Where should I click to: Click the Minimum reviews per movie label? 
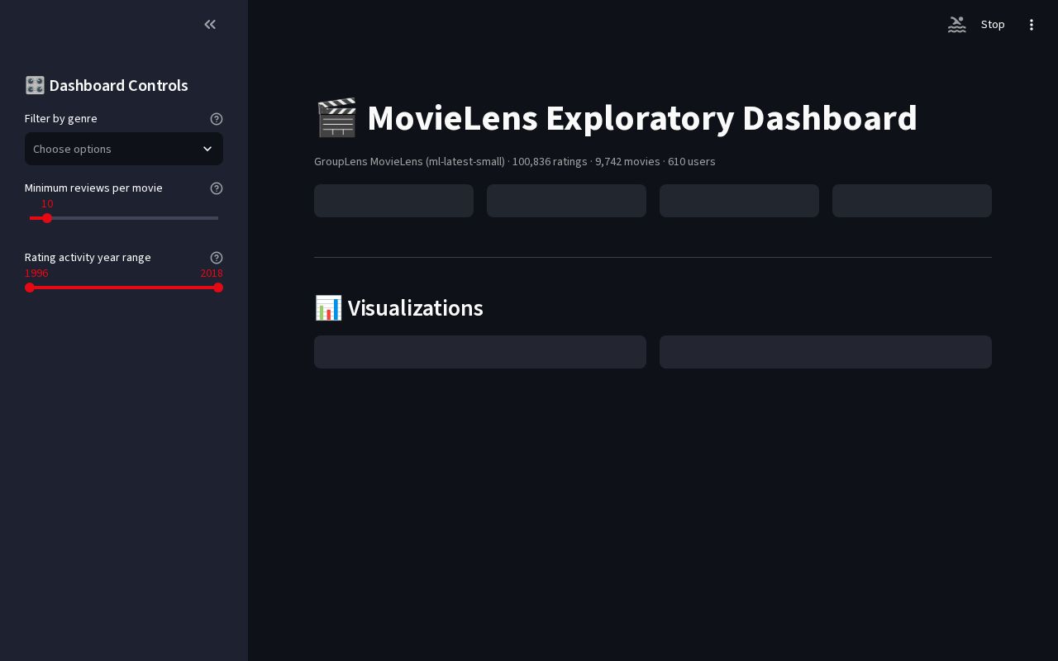pos(93,188)
